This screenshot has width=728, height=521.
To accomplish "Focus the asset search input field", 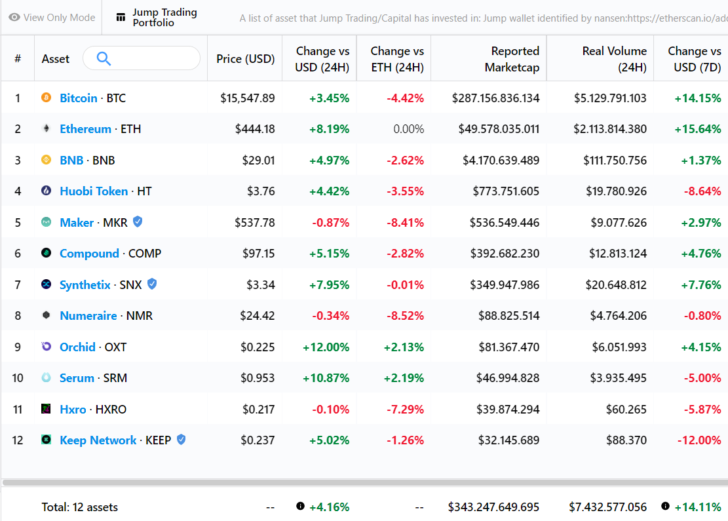I will point(142,58).
